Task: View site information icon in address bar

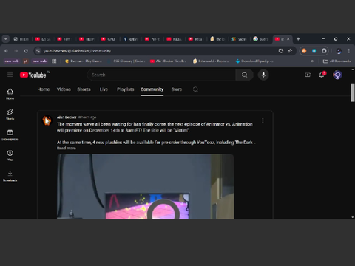Action: 38,51
